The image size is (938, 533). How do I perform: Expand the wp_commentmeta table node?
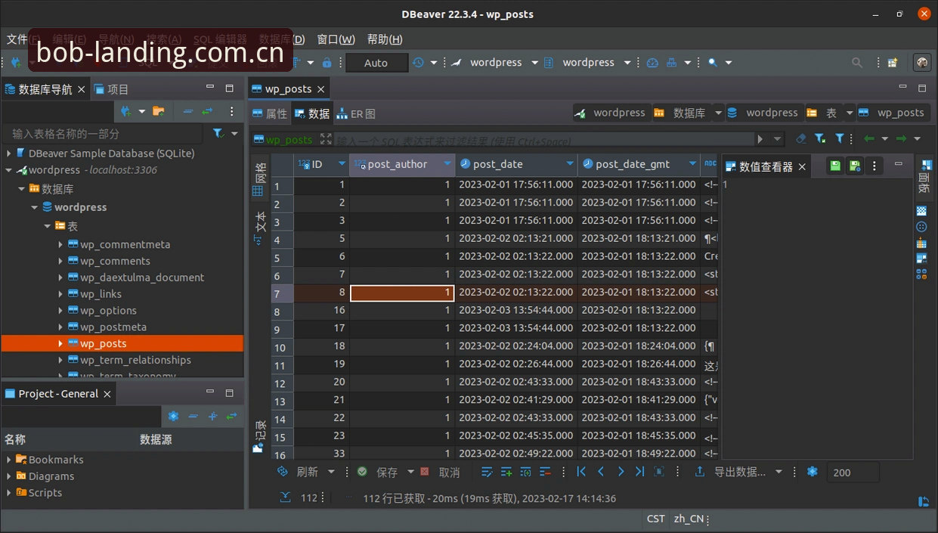(x=60, y=244)
